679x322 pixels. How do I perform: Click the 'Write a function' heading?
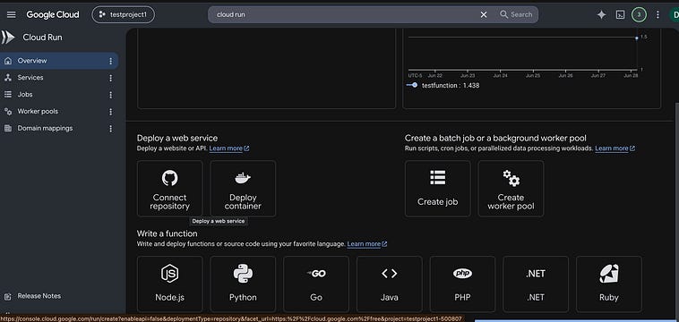(x=168, y=233)
